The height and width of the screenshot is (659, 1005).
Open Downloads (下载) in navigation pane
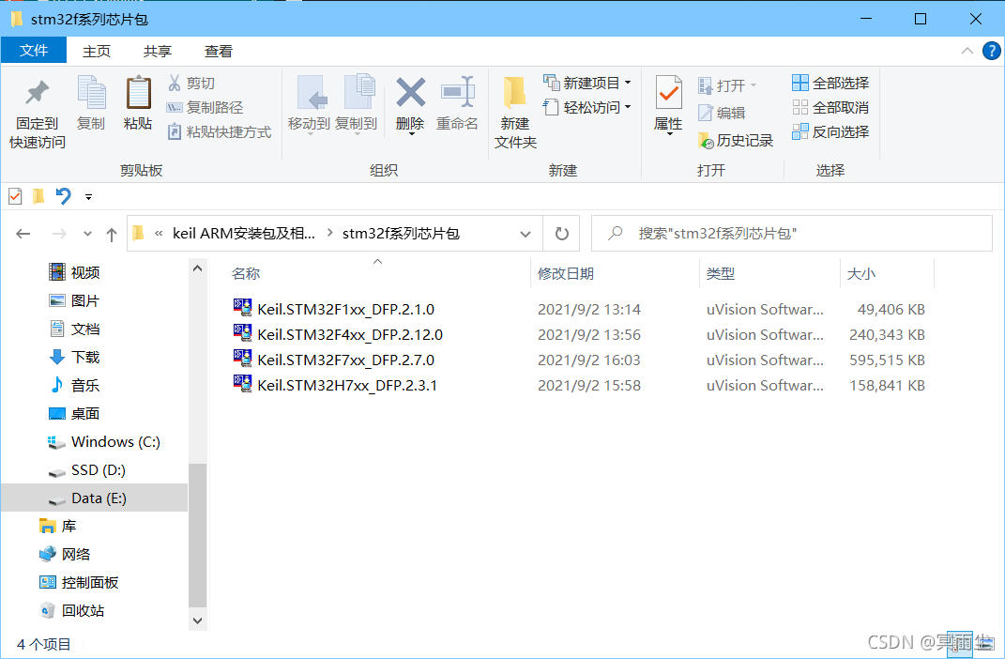tap(74, 357)
